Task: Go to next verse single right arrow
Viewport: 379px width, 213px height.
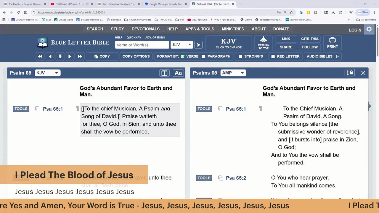Action: pos(70,57)
